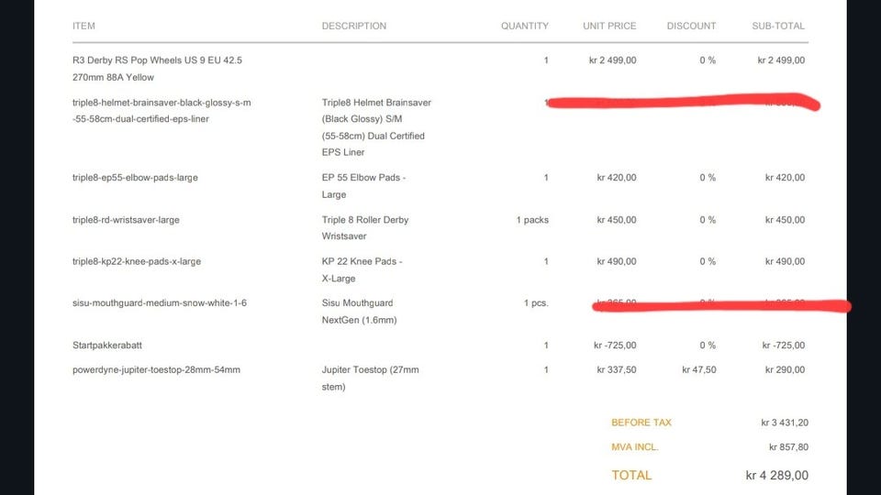881x495 pixels.
Task: Click the BEFORE TAX label
Action: coord(641,423)
